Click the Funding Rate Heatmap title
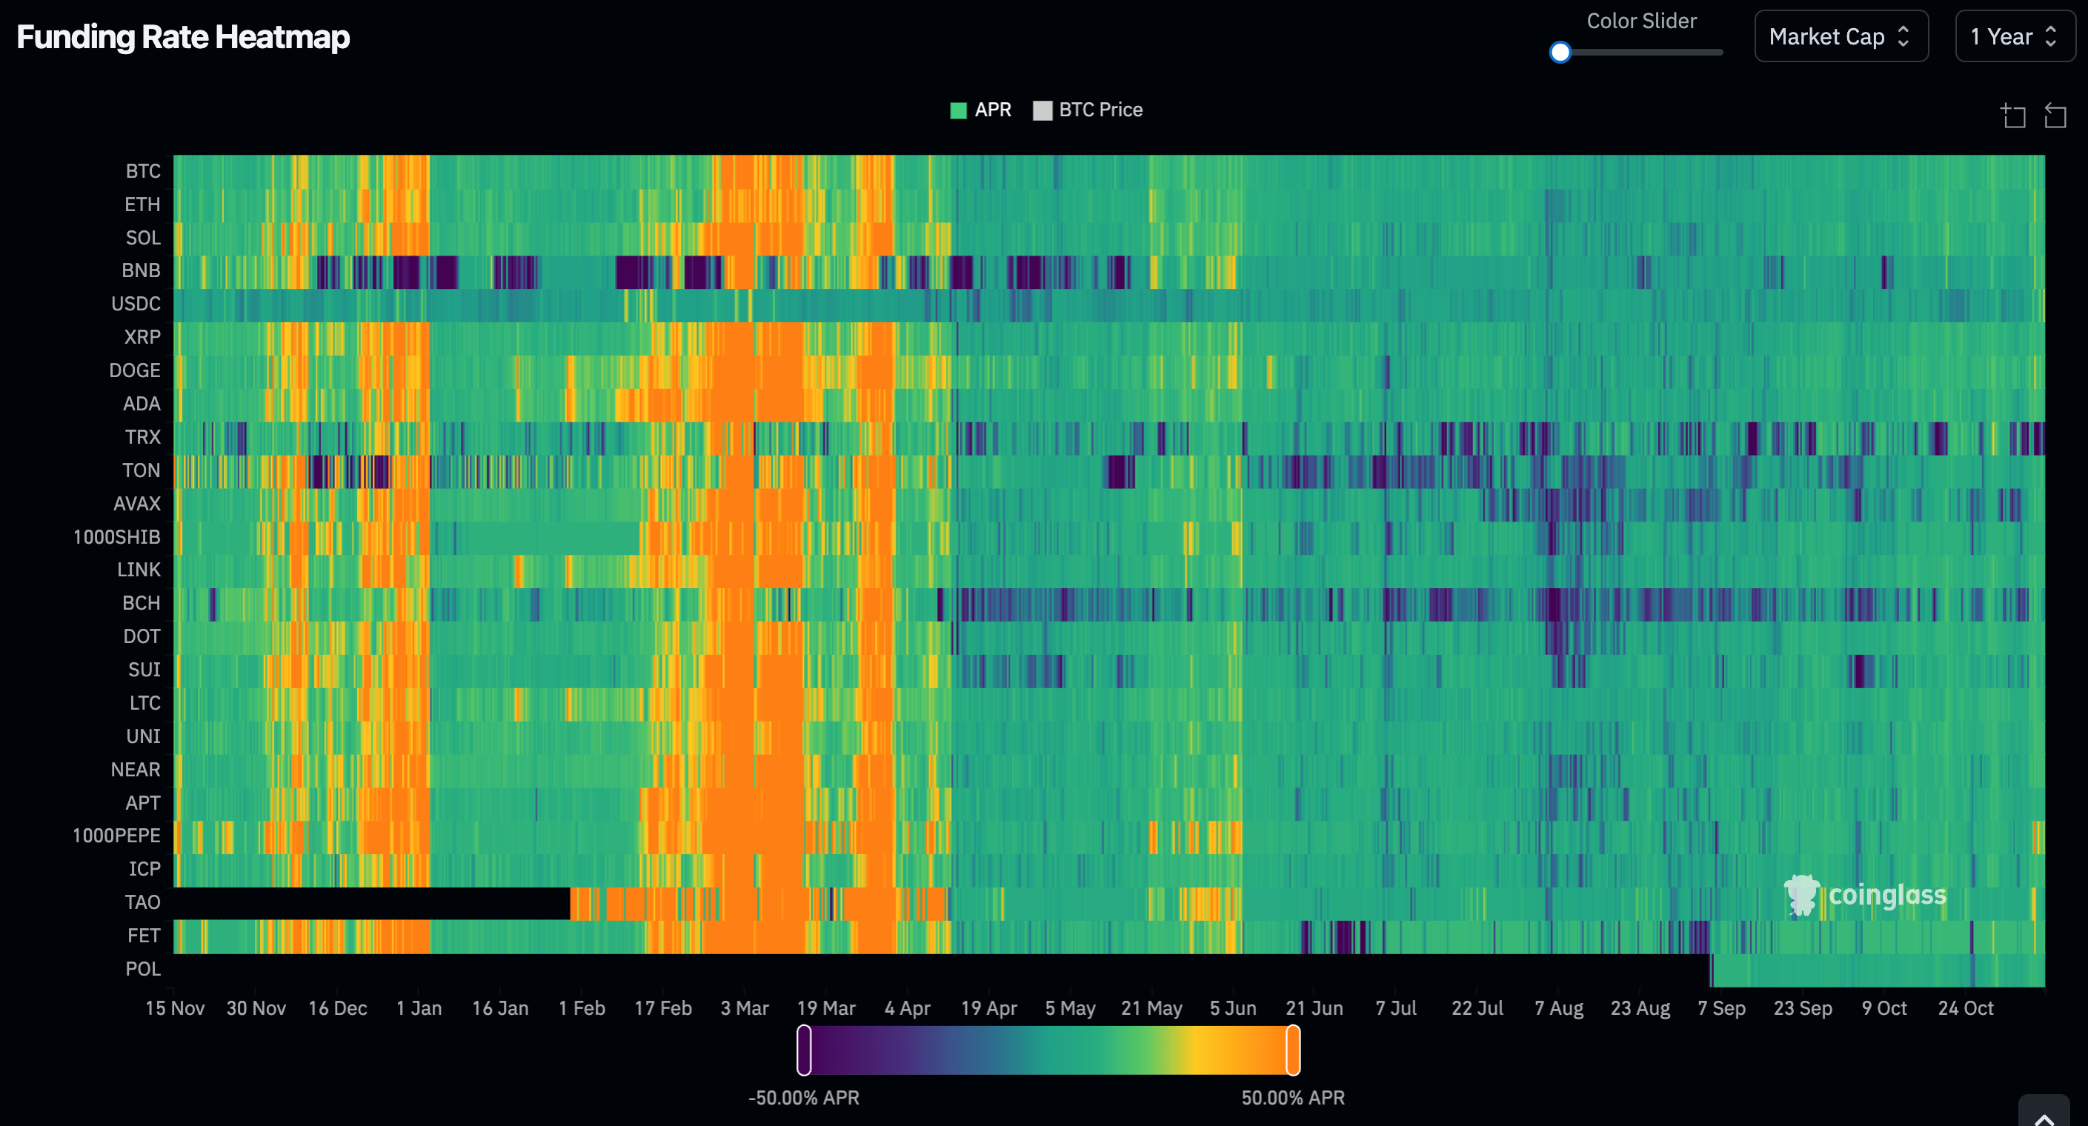Screen dimensions: 2088x1126 183,37
